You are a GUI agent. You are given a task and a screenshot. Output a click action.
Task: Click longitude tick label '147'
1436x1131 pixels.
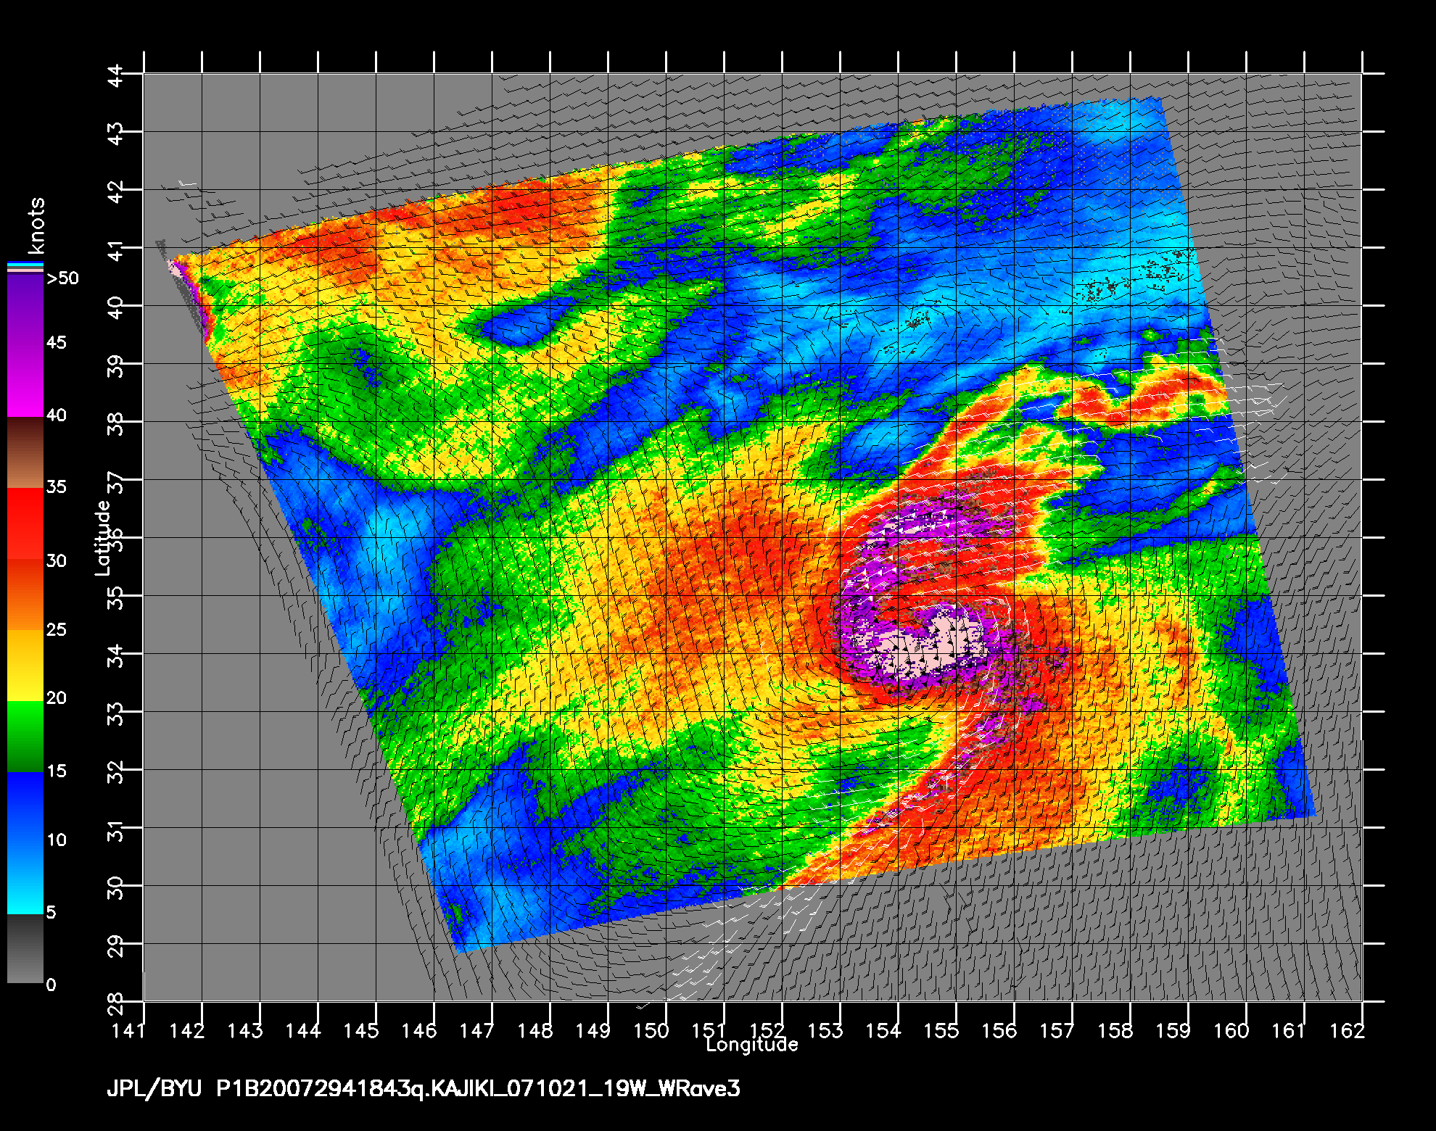coord(476,1030)
